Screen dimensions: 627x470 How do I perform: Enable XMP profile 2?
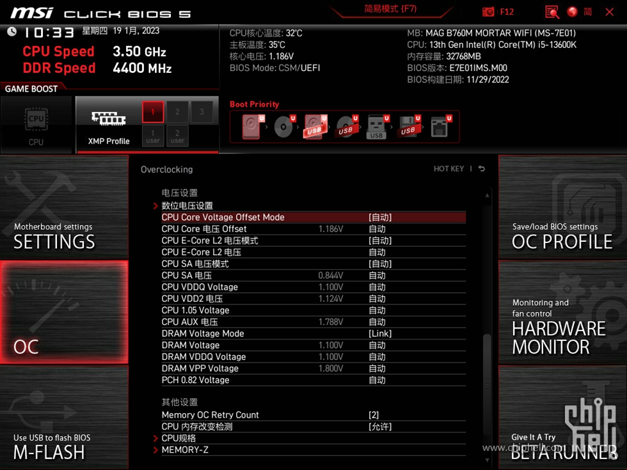click(177, 111)
